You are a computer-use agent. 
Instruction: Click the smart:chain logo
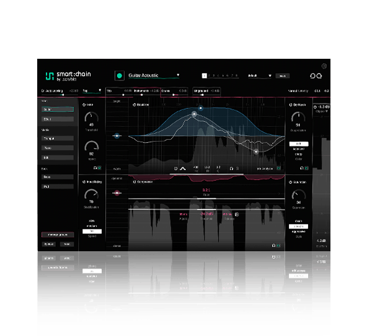click(68, 76)
